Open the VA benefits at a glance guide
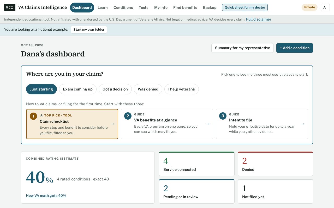This screenshot has width=334, height=208. pos(167,124)
